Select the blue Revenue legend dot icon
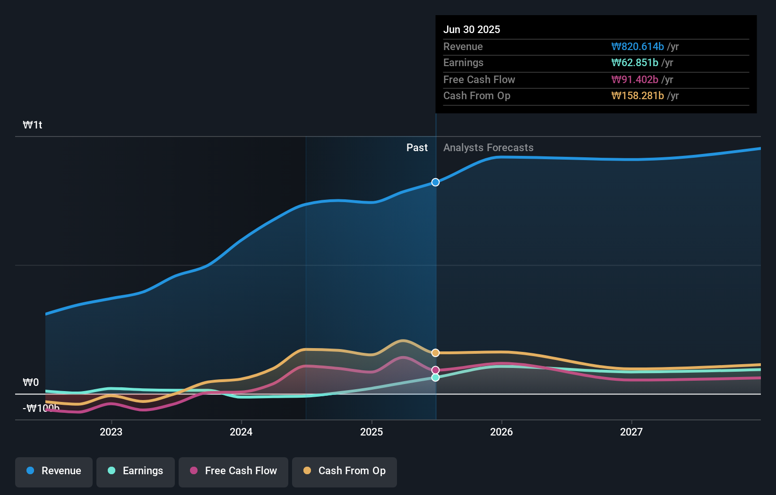The height and width of the screenshot is (495, 776). pyautogui.click(x=30, y=471)
